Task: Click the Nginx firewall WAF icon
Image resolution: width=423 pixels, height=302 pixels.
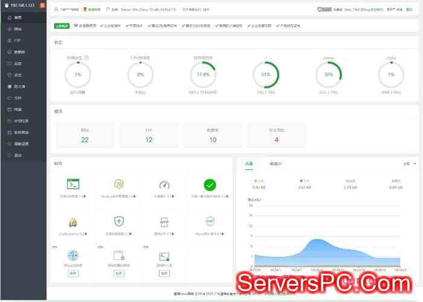Action: click(210, 221)
